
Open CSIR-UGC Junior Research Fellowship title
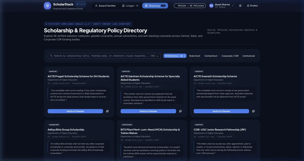(x=220, y=130)
